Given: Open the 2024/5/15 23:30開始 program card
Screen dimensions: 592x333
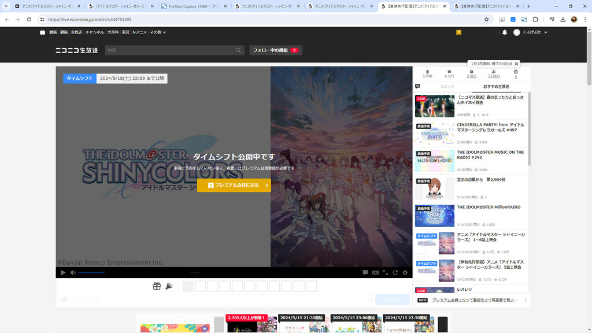Looking at the screenshot, I should point(409,324).
